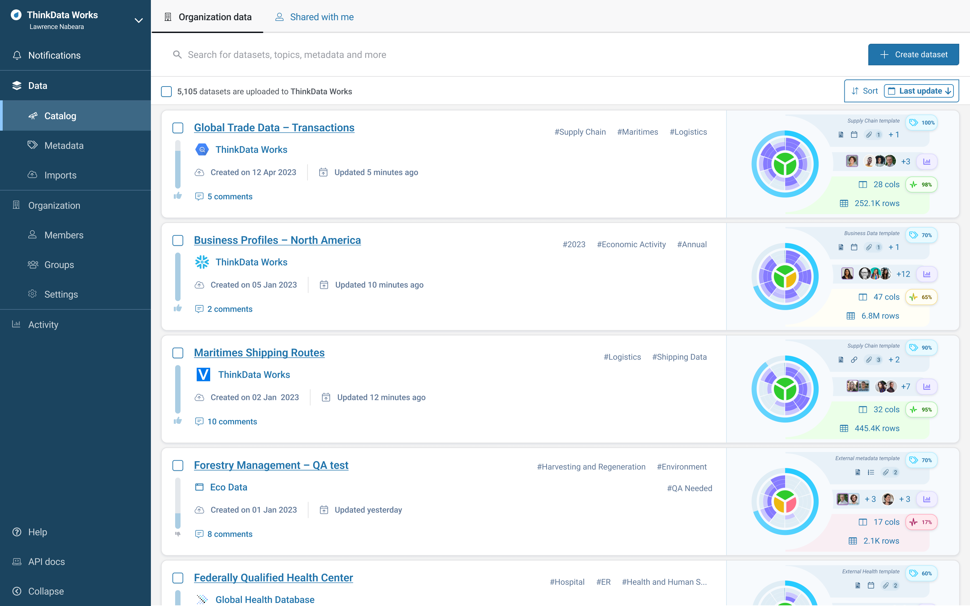Screen dimensions: 970x606
Task: Open the Sort dropdown to change sort order
Action: (x=864, y=91)
